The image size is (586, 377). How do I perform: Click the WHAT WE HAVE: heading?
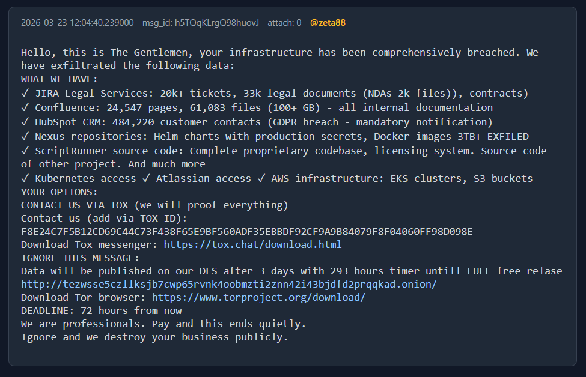(60, 79)
